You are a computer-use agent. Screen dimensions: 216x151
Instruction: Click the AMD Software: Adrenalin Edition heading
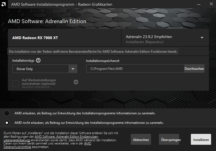coord(47,21)
